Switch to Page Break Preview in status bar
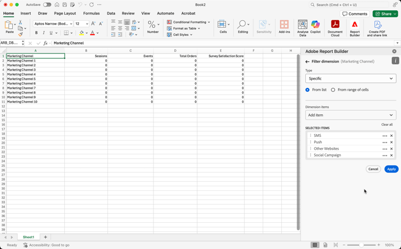This screenshot has height=249, width=401. point(336,245)
